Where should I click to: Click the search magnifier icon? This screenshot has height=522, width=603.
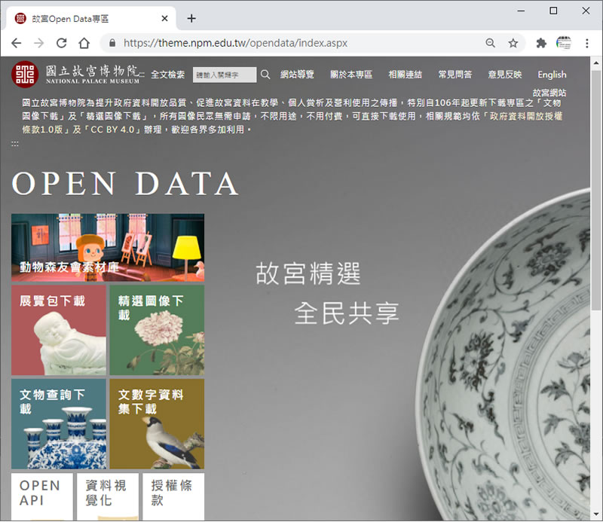(265, 75)
